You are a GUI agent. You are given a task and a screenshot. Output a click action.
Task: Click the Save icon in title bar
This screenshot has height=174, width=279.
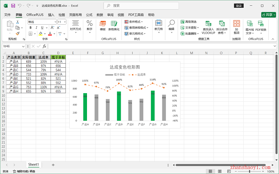[13, 6]
